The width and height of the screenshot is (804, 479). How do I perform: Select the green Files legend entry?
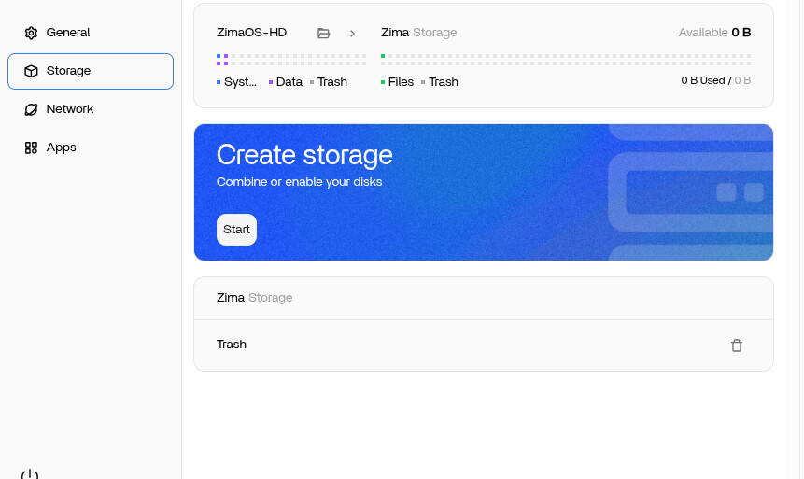(397, 82)
